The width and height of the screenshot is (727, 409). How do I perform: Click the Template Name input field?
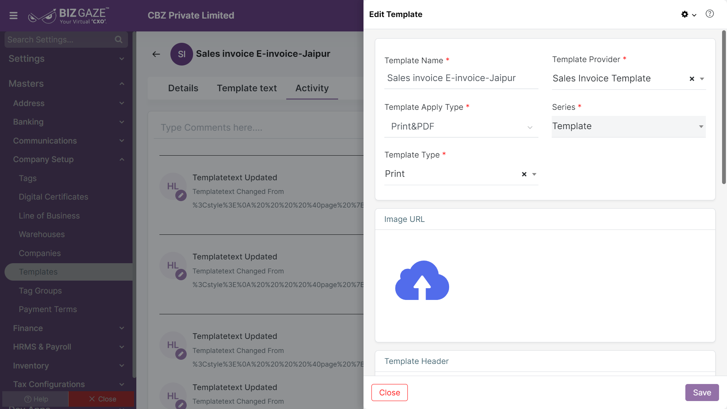[461, 78]
